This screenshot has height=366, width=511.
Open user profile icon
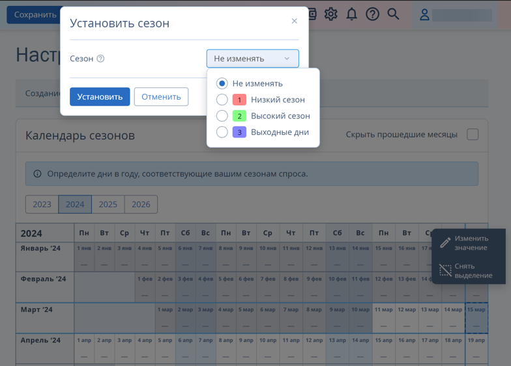[x=424, y=14]
